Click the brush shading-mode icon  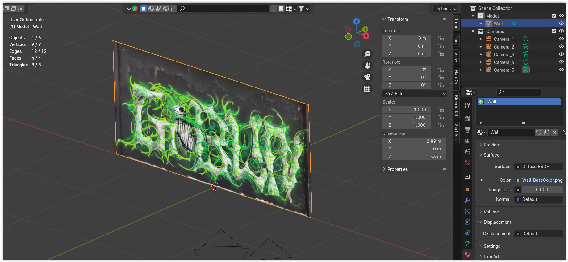click(173, 9)
